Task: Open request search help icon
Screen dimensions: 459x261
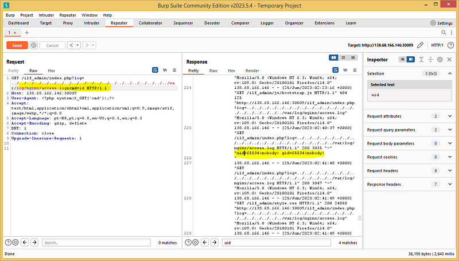Action: click(8, 242)
